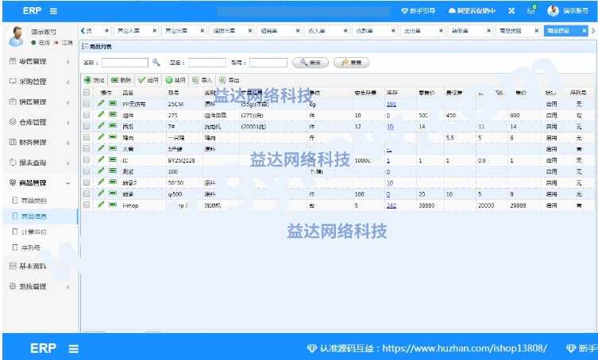Tick the checkbox for 测试 100 row
598x360 pixels.
point(87,171)
